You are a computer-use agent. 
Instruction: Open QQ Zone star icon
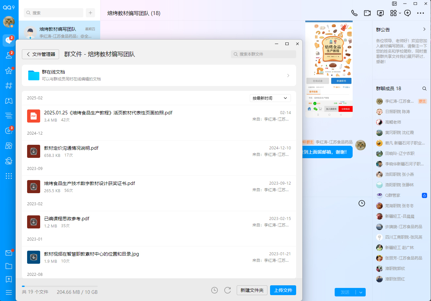coord(9,71)
